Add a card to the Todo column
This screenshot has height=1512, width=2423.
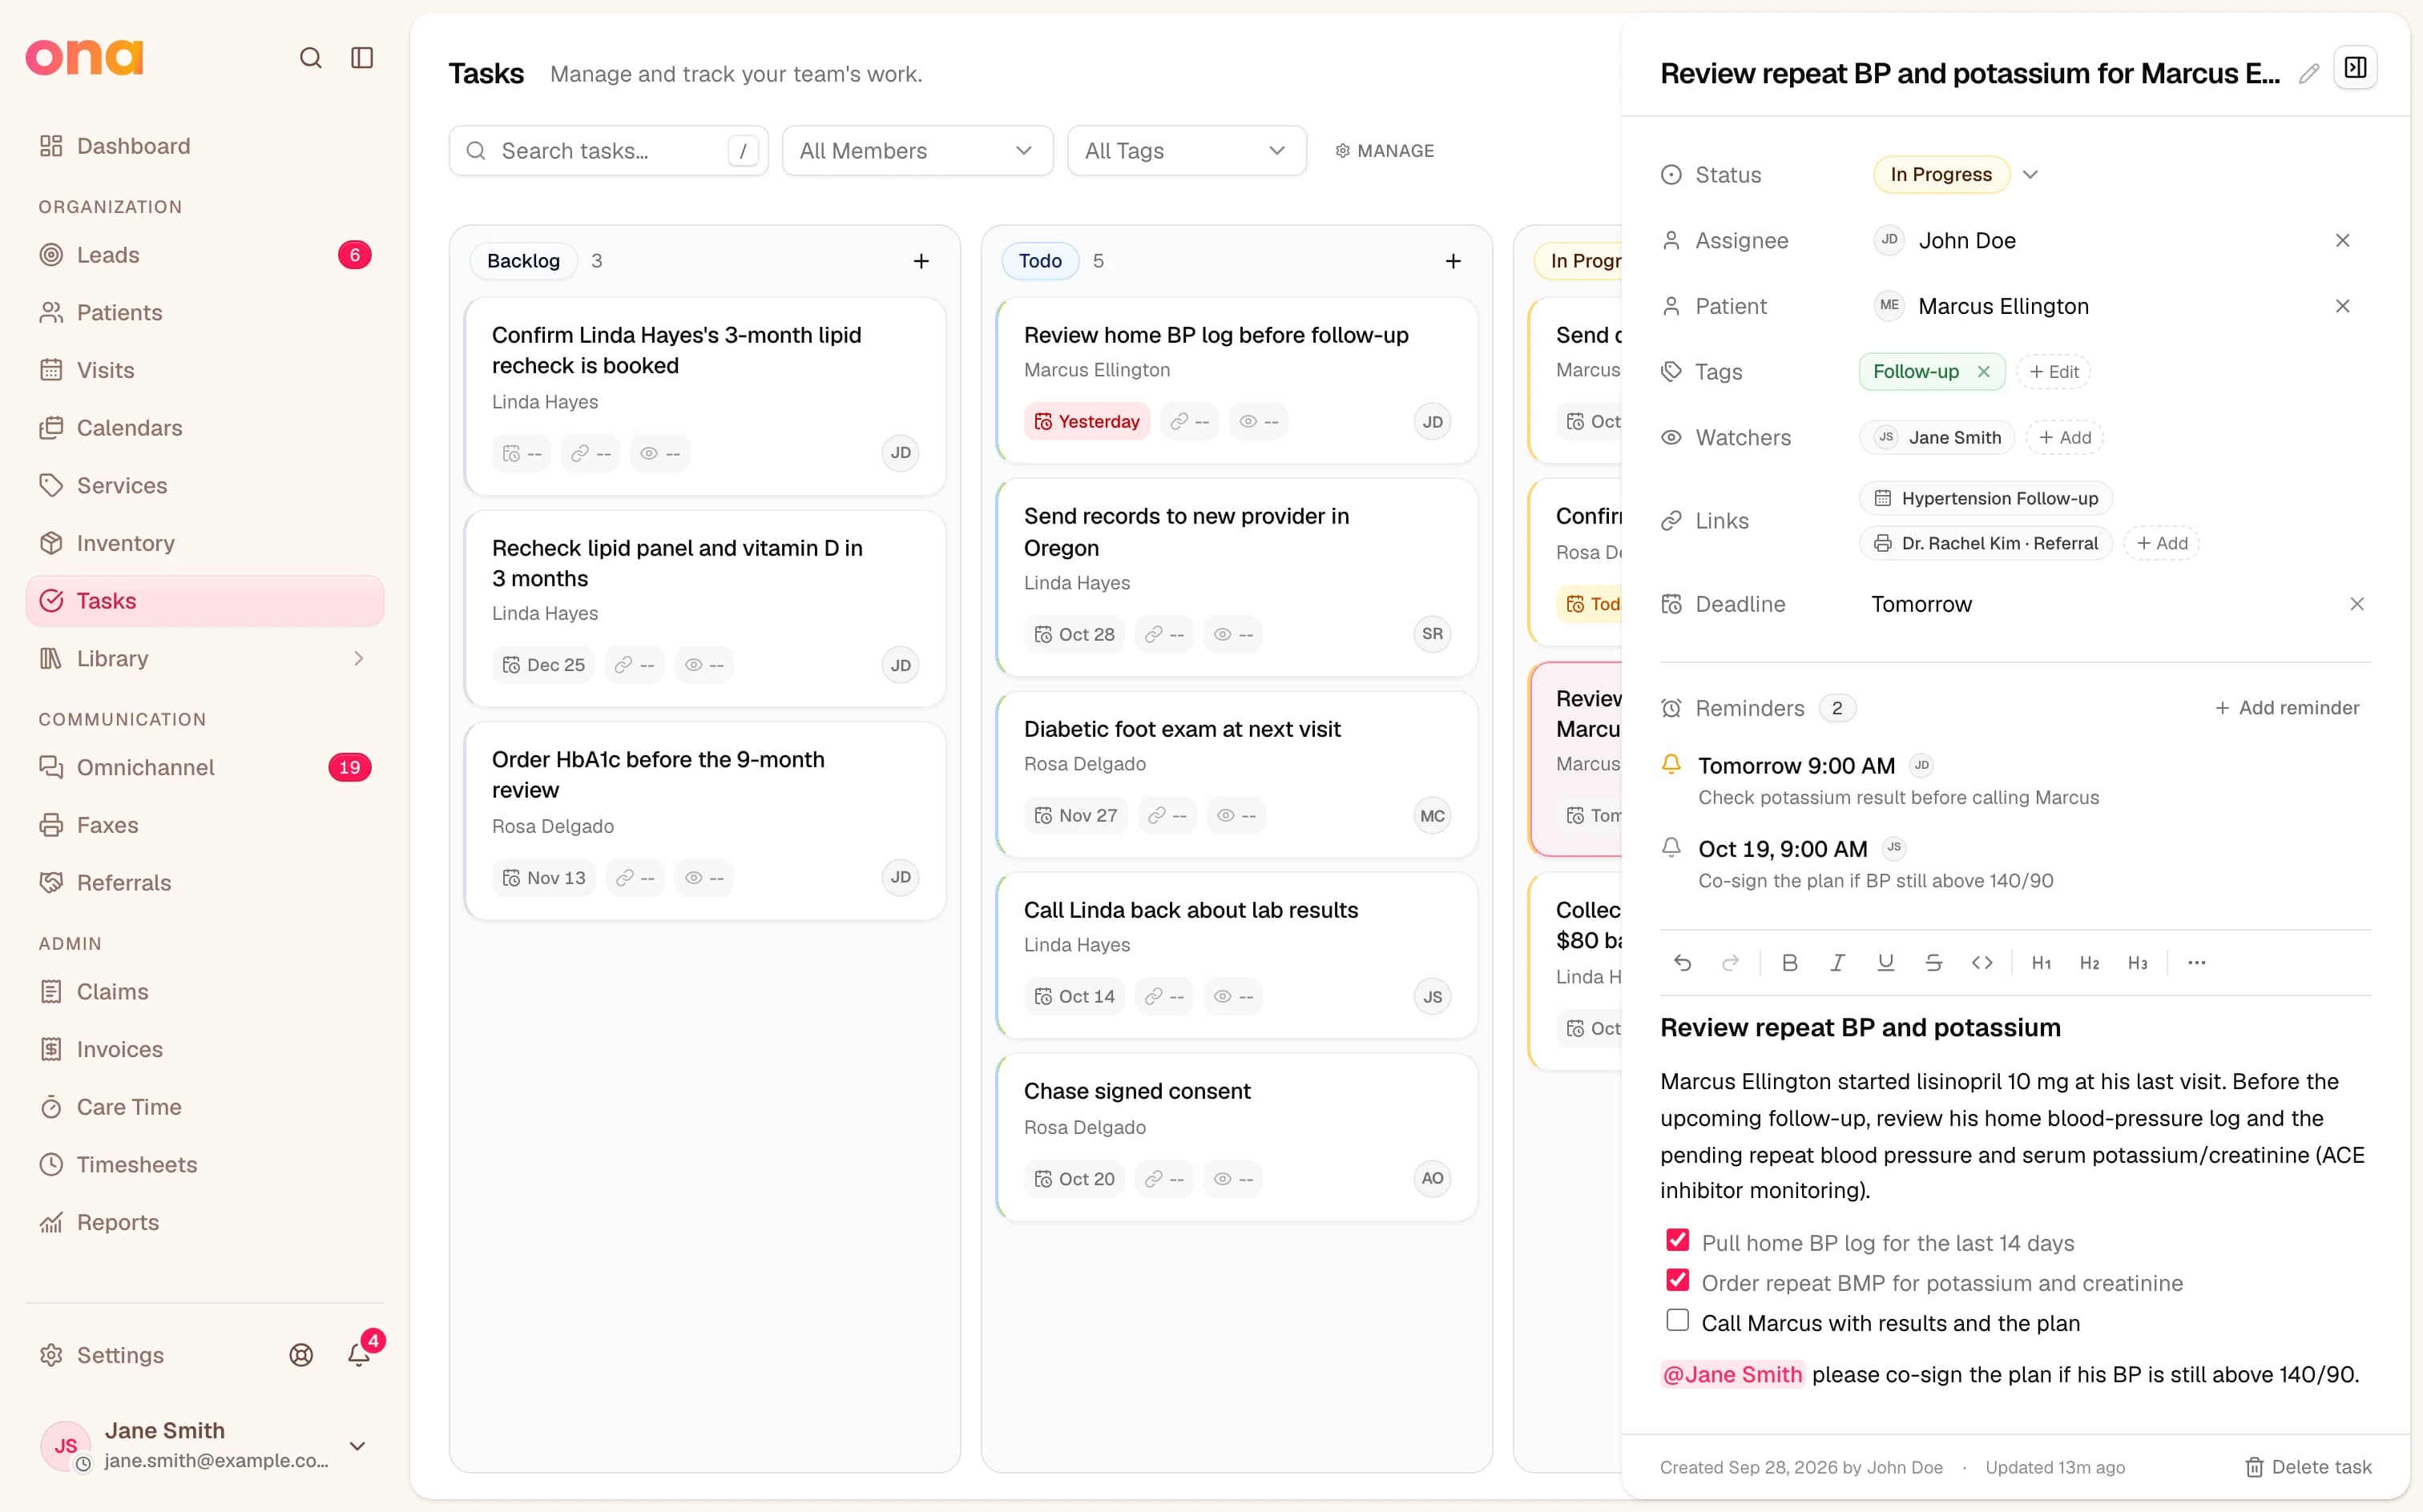coord(1453,261)
